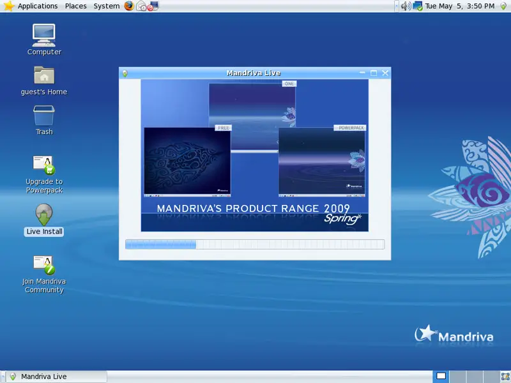Open Join Mandriva Community desktop icon
The height and width of the screenshot is (383, 511).
[x=44, y=274]
